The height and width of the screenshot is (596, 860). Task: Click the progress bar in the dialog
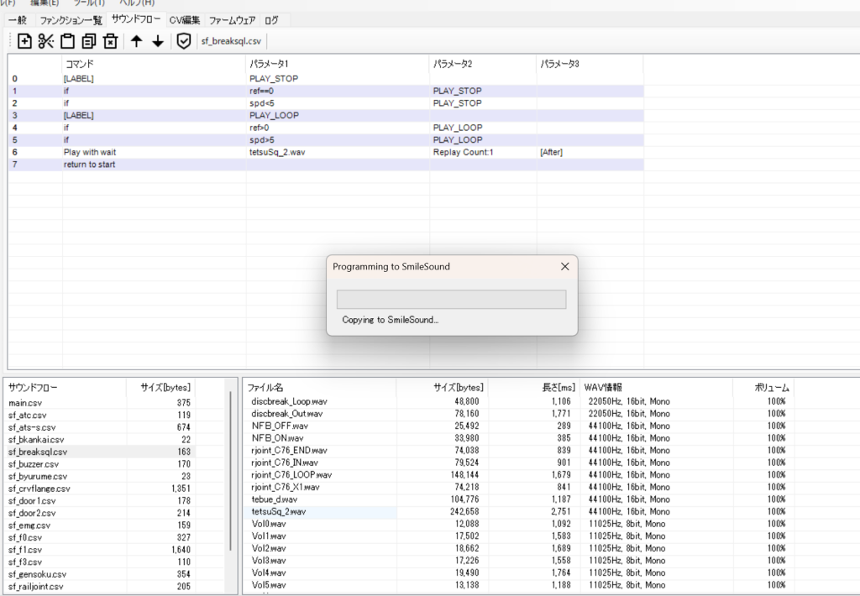(451, 300)
